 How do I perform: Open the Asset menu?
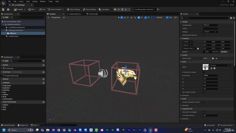pyautogui.click(x=21, y=1)
